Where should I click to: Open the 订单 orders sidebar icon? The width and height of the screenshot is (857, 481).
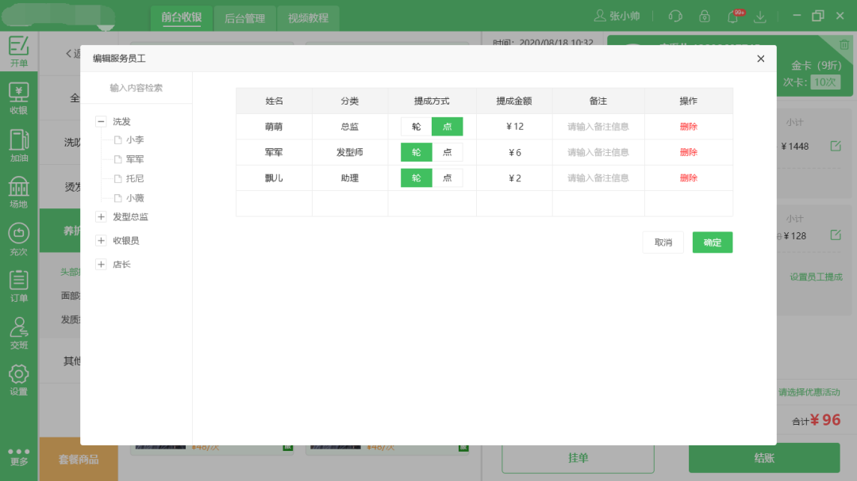tap(18, 285)
